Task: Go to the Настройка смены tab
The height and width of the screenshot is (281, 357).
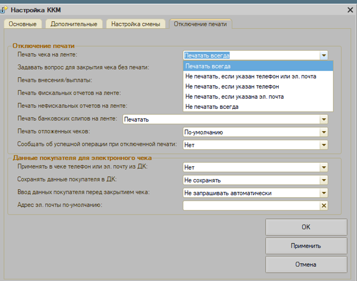Action: [x=136, y=24]
